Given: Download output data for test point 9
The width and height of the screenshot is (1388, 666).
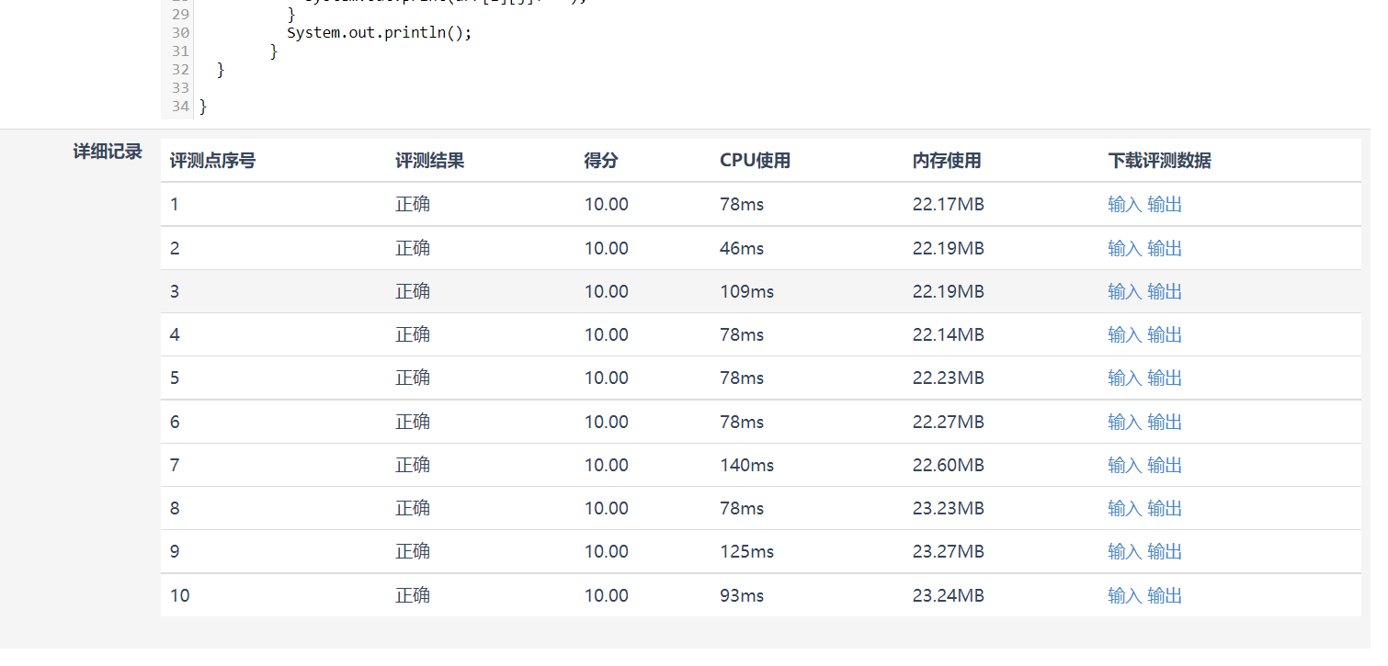Looking at the screenshot, I should pos(1165,552).
